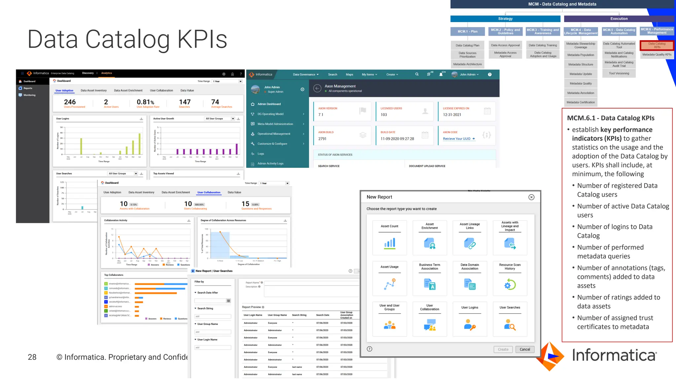Switch to the Analytics tab

pyautogui.click(x=107, y=73)
